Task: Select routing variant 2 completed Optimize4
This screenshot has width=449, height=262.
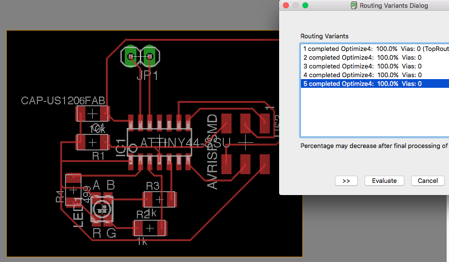Action: 375,58
